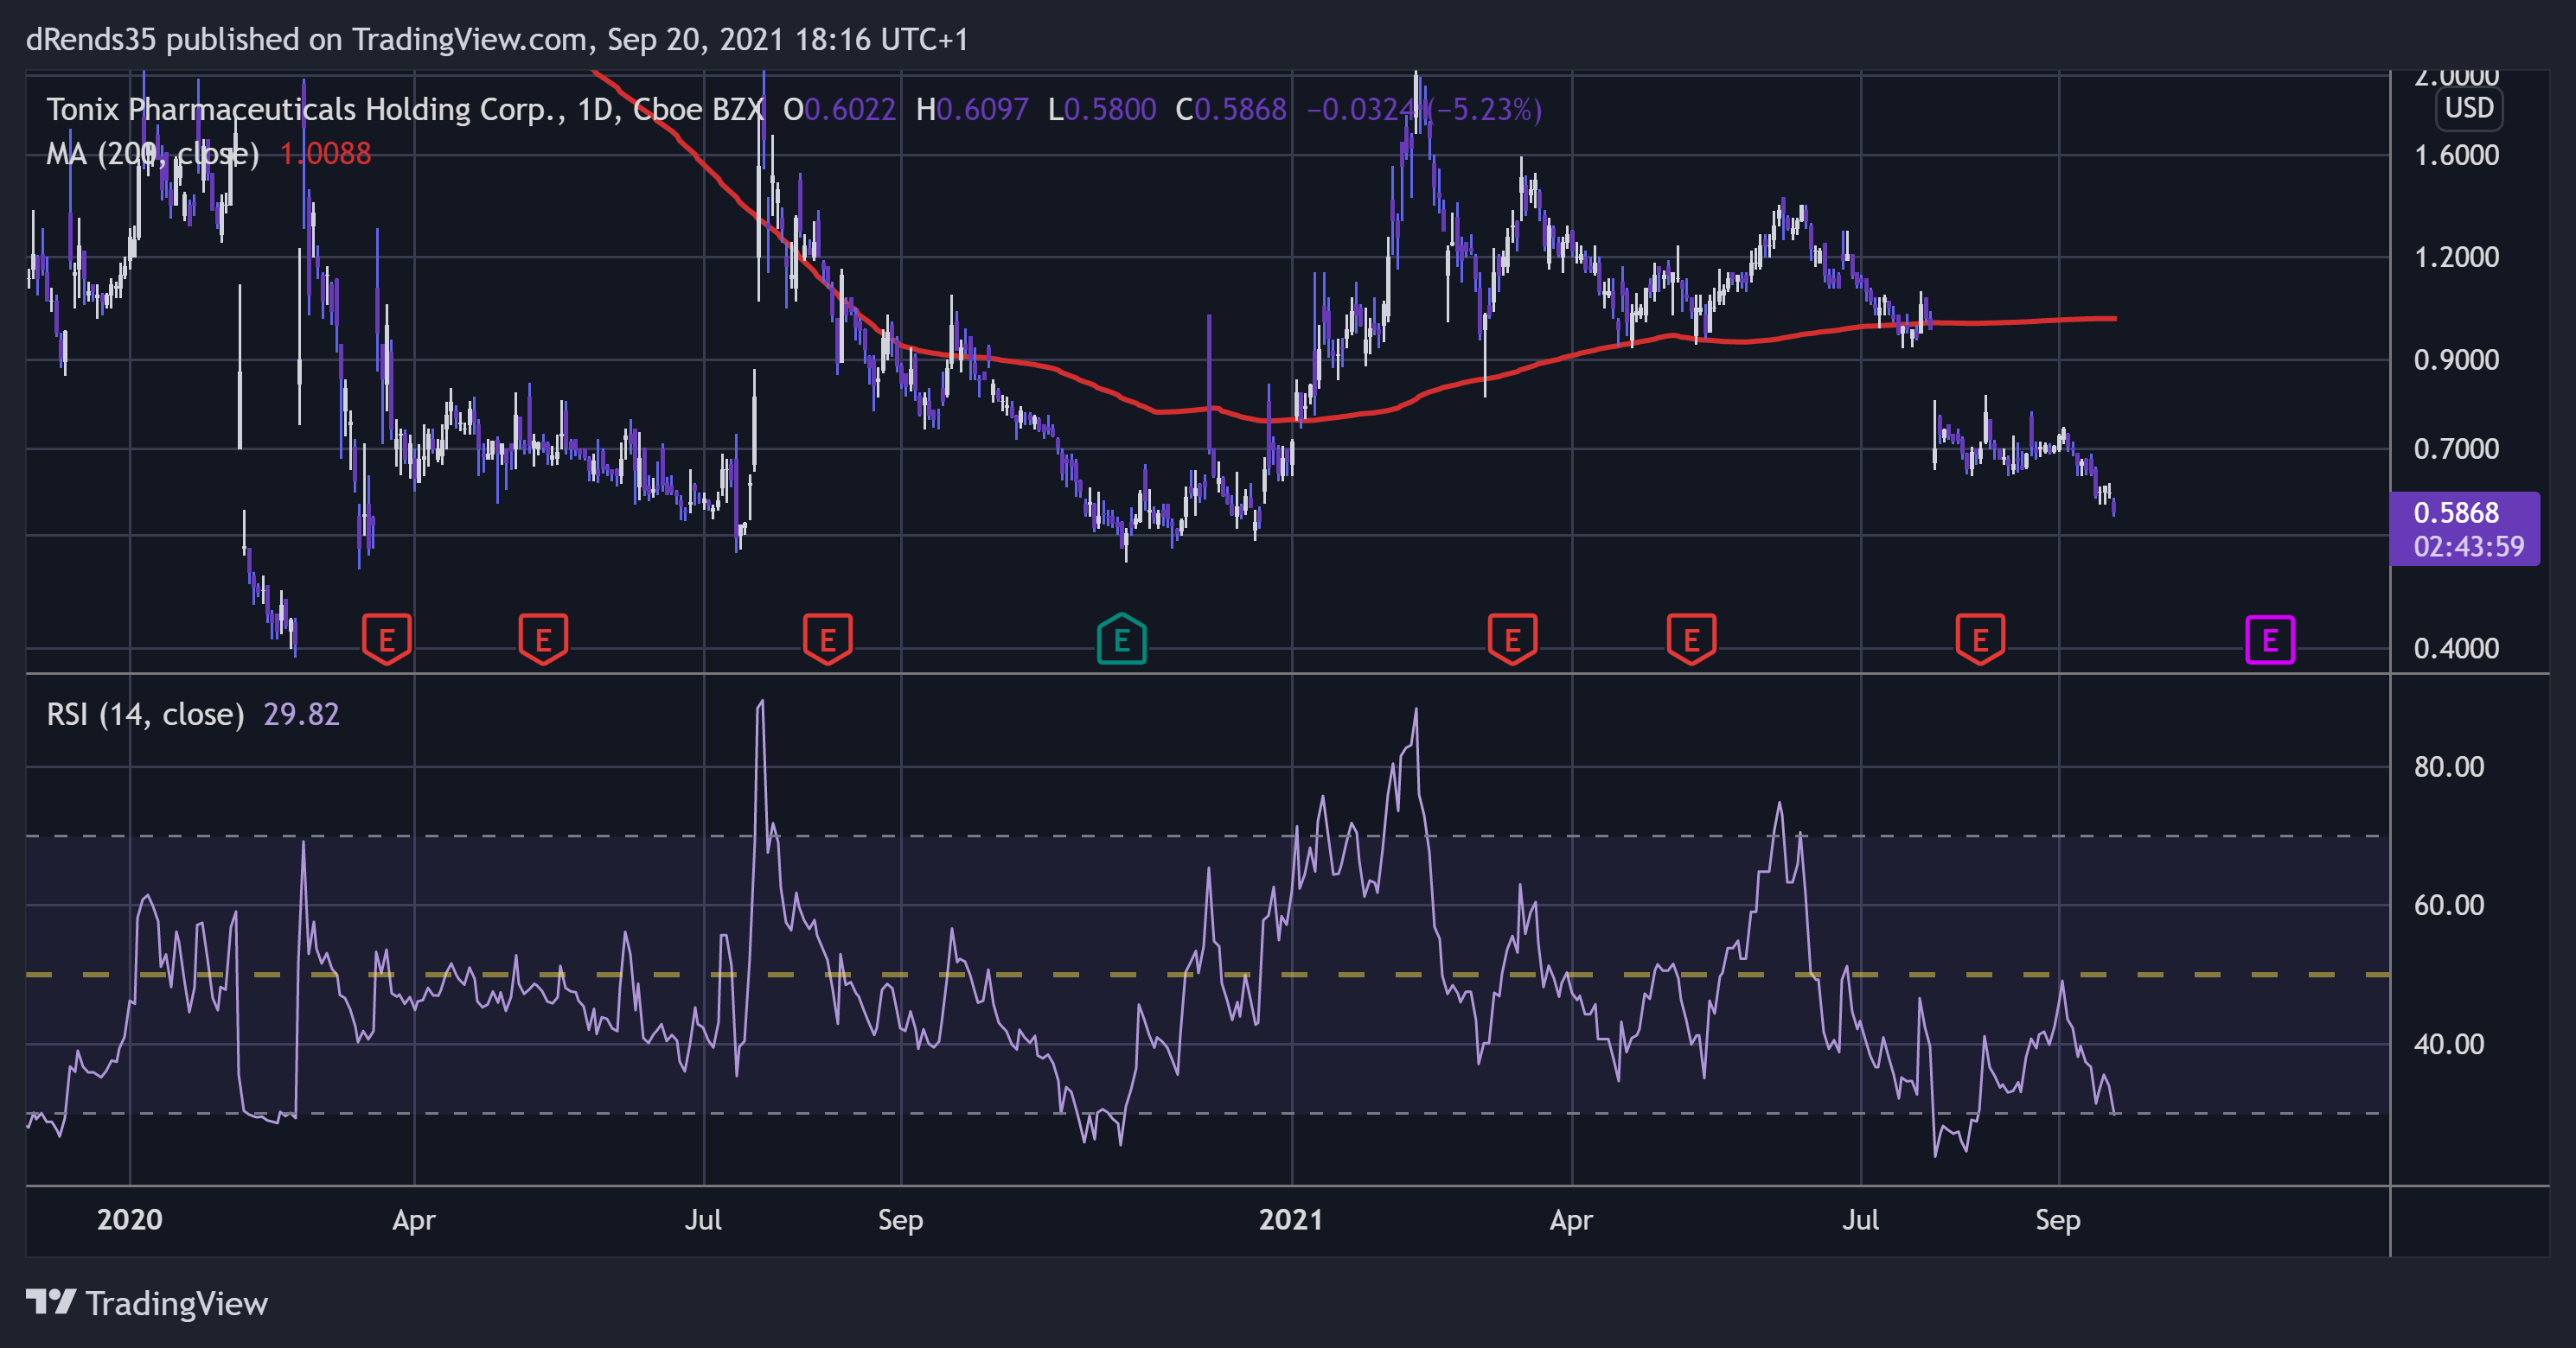Click the red earnings marker before September 2020
Viewport: 2576px width, 1348px height.
[x=827, y=639]
